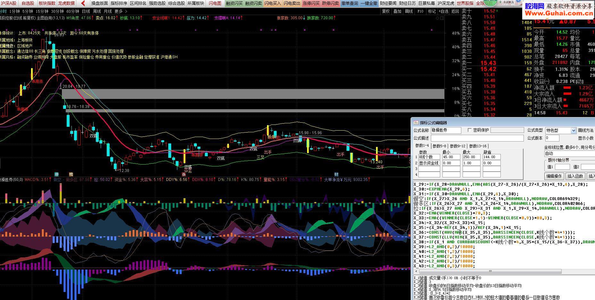
Task: Click the more periods arrow after 更多
Action: (x=126, y=11)
